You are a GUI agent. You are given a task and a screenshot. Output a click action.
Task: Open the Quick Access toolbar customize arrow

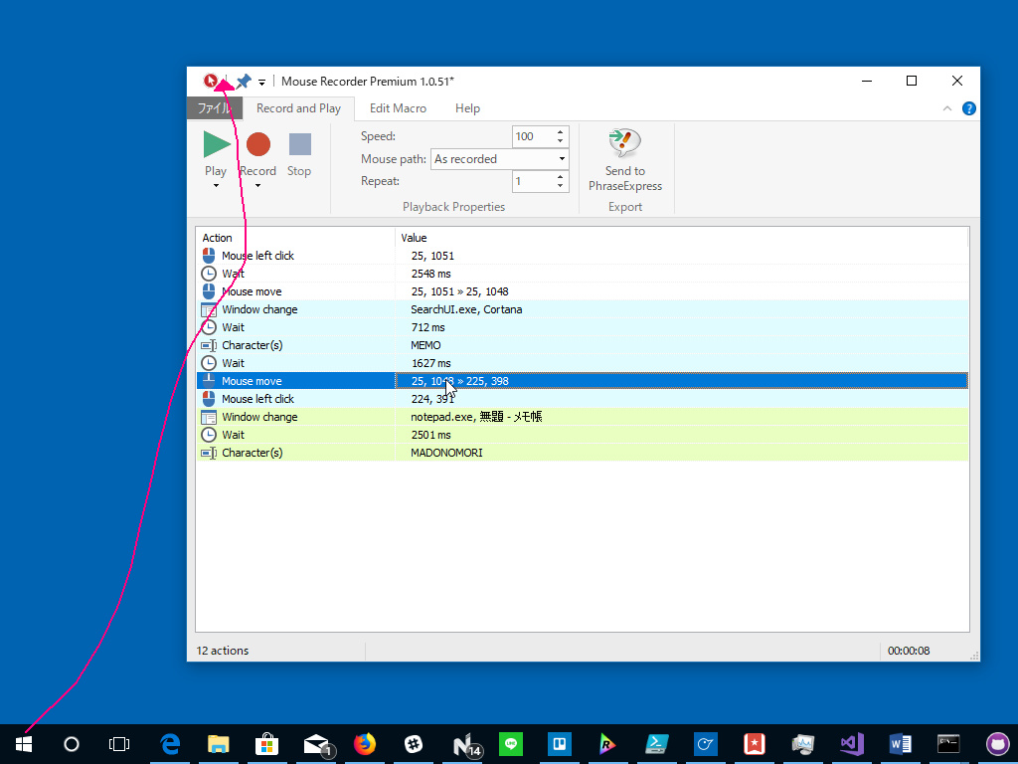262,83
